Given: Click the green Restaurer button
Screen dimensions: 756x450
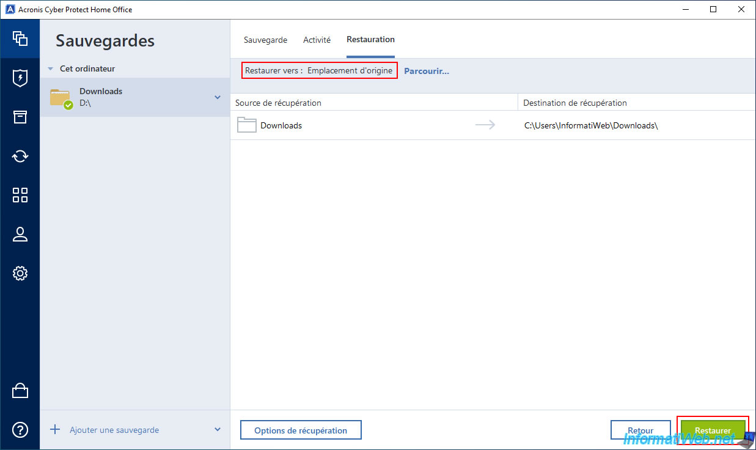Looking at the screenshot, I should [x=713, y=430].
